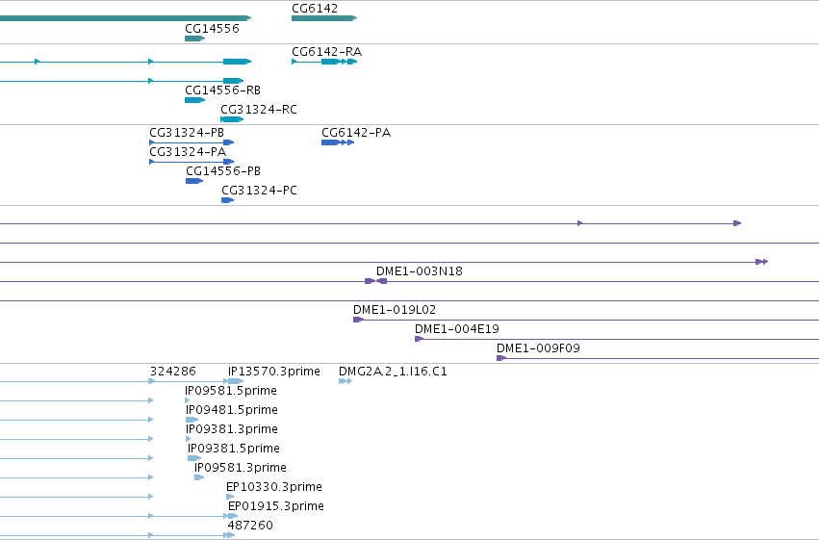
Task: Select the 487260 light blue glyph
Action: coord(229,535)
